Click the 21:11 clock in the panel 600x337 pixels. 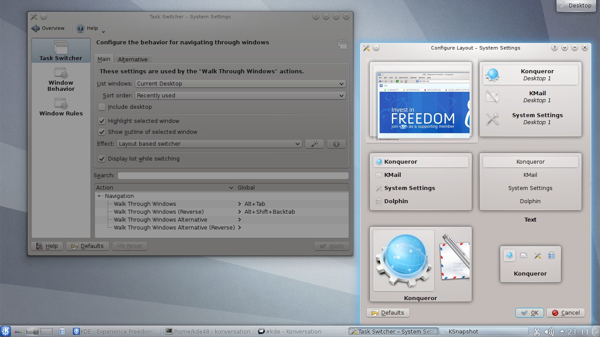click(x=579, y=332)
